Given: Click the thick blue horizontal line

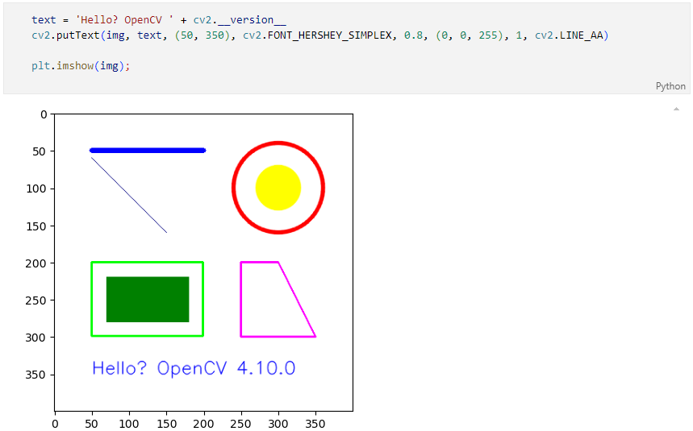Looking at the screenshot, I should pyautogui.click(x=148, y=151).
